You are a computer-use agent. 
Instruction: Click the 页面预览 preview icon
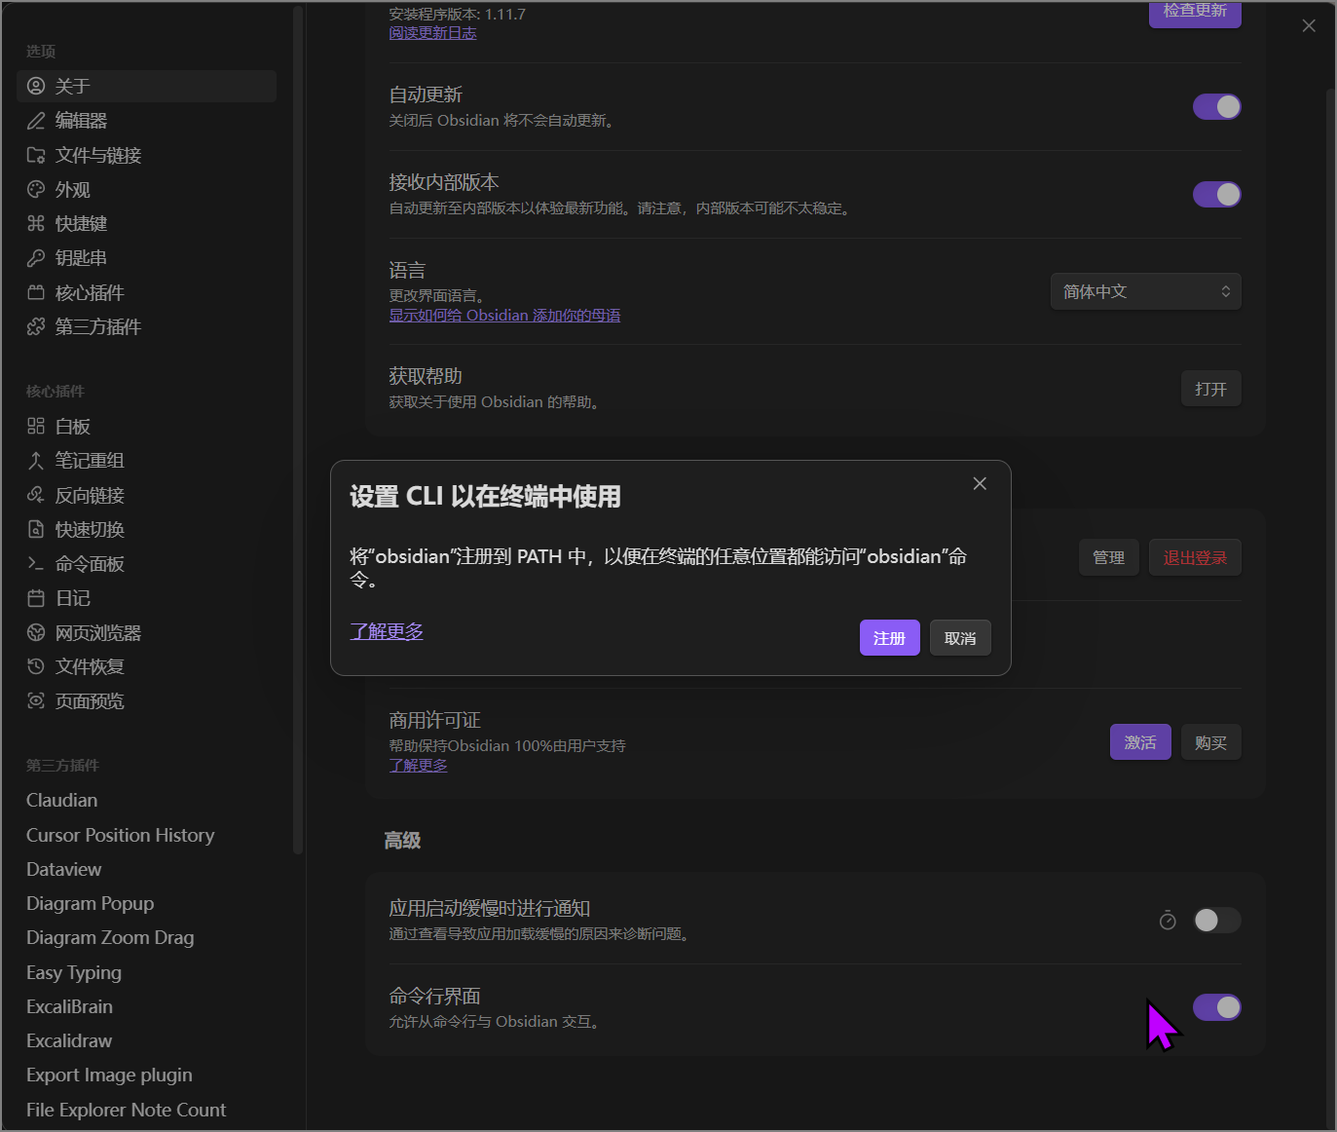36,700
